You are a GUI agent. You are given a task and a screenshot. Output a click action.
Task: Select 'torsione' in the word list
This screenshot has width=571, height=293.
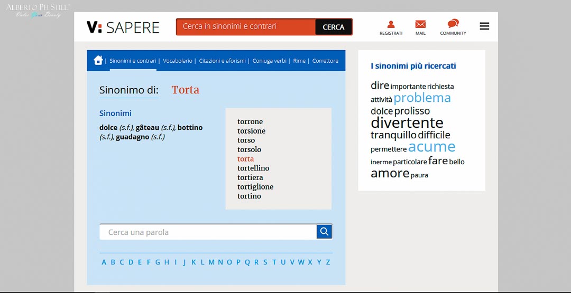251,131
